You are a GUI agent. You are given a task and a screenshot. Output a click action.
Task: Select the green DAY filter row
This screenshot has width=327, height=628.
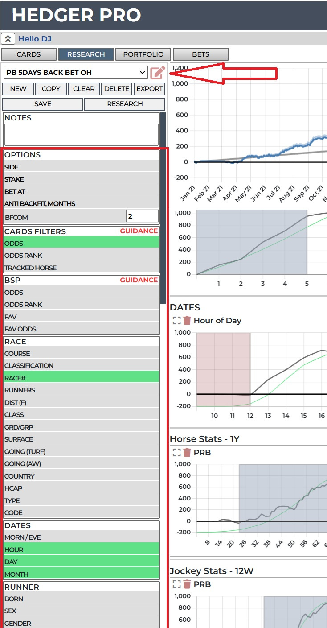click(x=82, y=562)
